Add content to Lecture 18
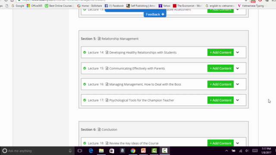276x155 pixels. (x=220, y=143)
